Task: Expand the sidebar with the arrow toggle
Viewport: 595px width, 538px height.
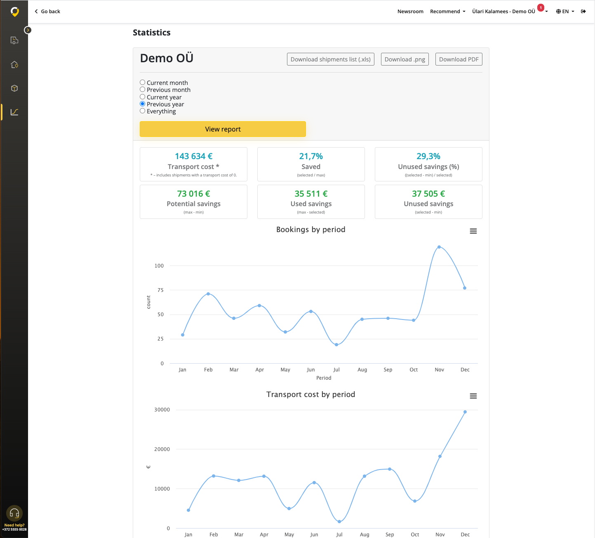Action: 28,30
